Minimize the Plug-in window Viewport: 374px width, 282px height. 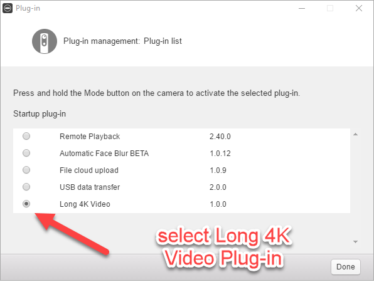tap(302, 8)
